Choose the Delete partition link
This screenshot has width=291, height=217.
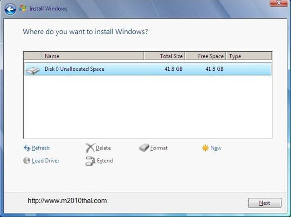(x=103, y=148)
